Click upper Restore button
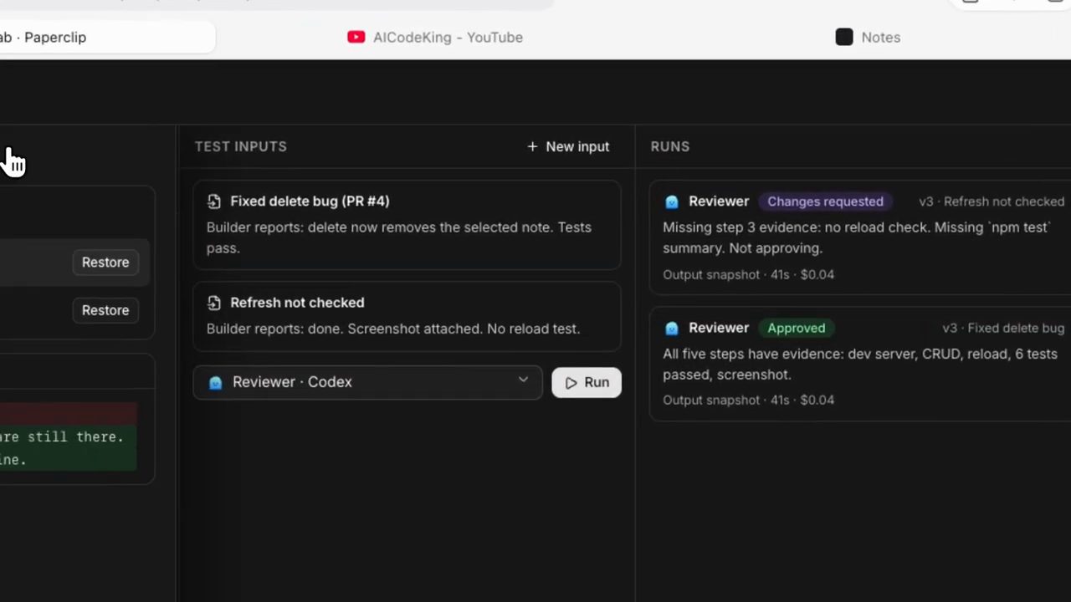The image size is (1071, 602). (105, 262)
